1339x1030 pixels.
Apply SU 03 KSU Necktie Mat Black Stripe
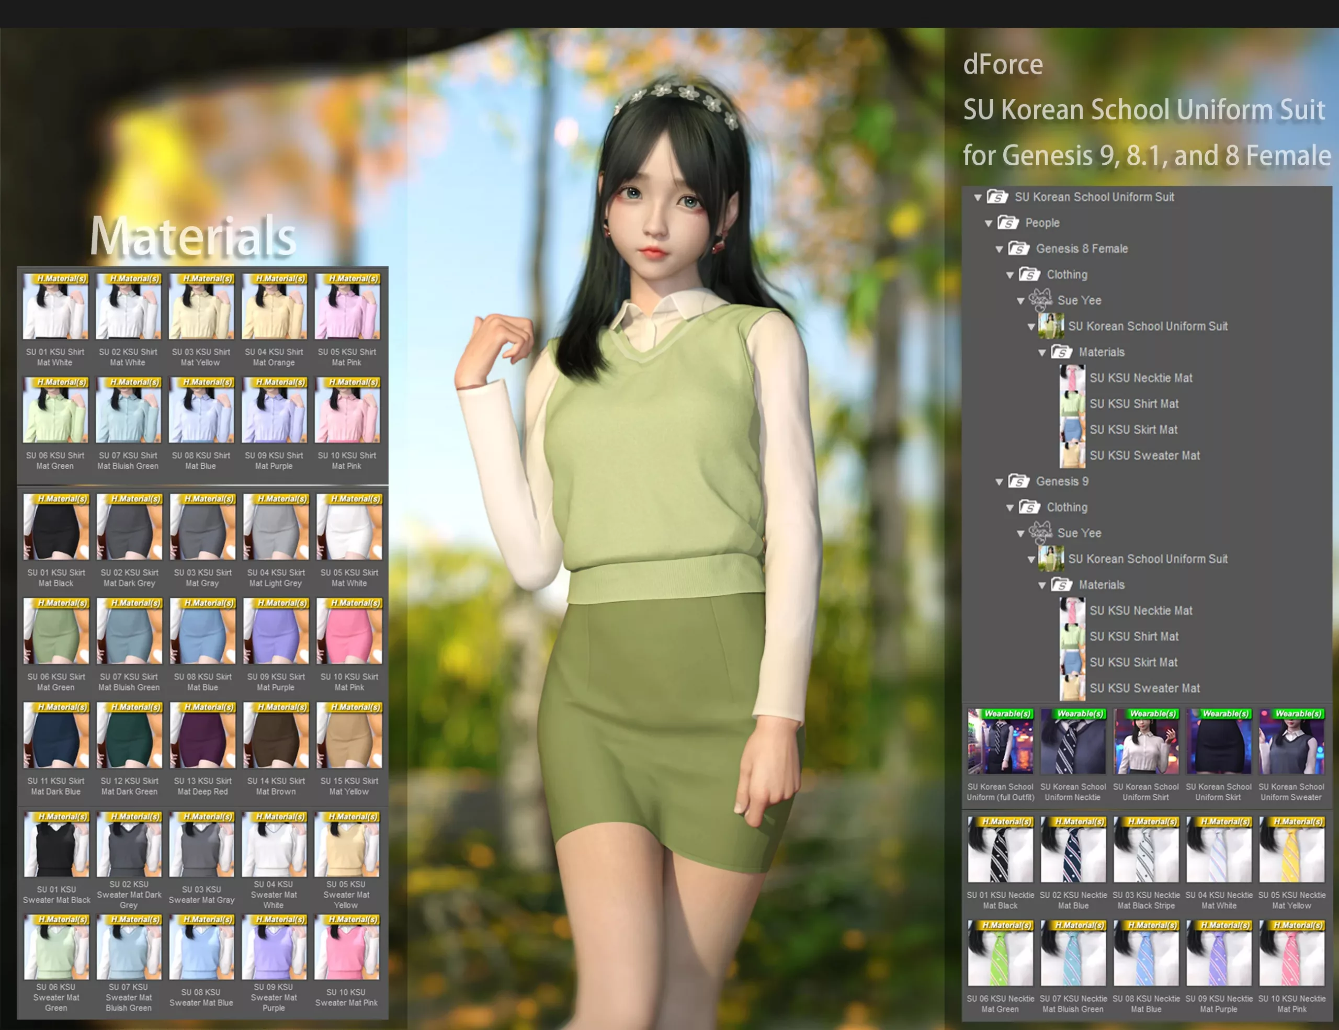pos(1145,852)
